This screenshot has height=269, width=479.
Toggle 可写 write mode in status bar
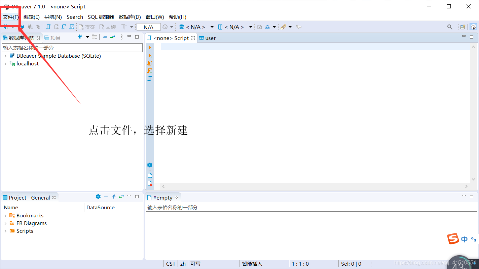(x=195, y=264)
